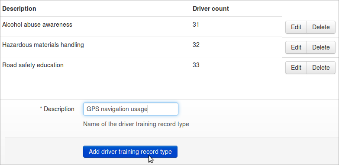This screenshot has height=165, width=339.
Task: Click the driver count value 33
Action: tap(196, 65)
